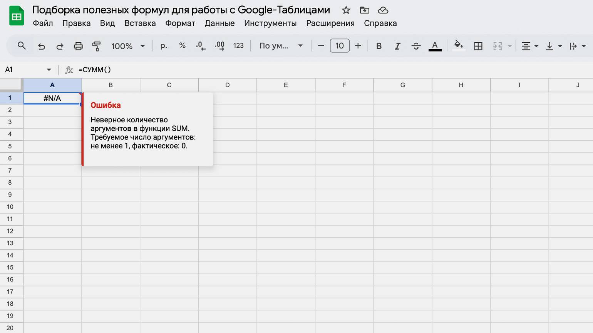Activate the paint format tool
593x333 pixels.
(96, 46)
